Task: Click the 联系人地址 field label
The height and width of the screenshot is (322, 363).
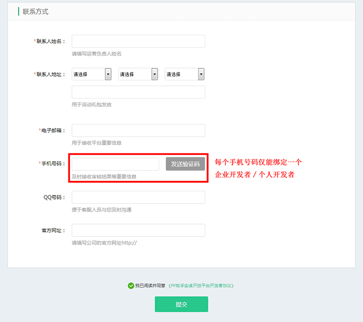Action: point(51,75)
